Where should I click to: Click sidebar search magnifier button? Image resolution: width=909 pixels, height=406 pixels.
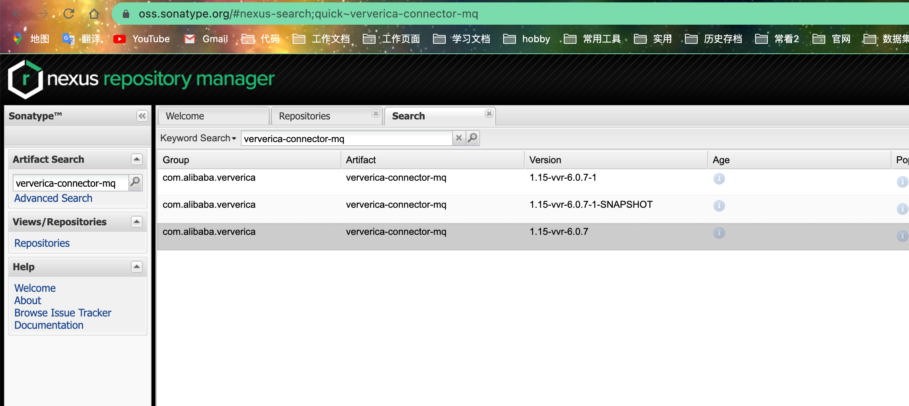(x=136, y=183)
